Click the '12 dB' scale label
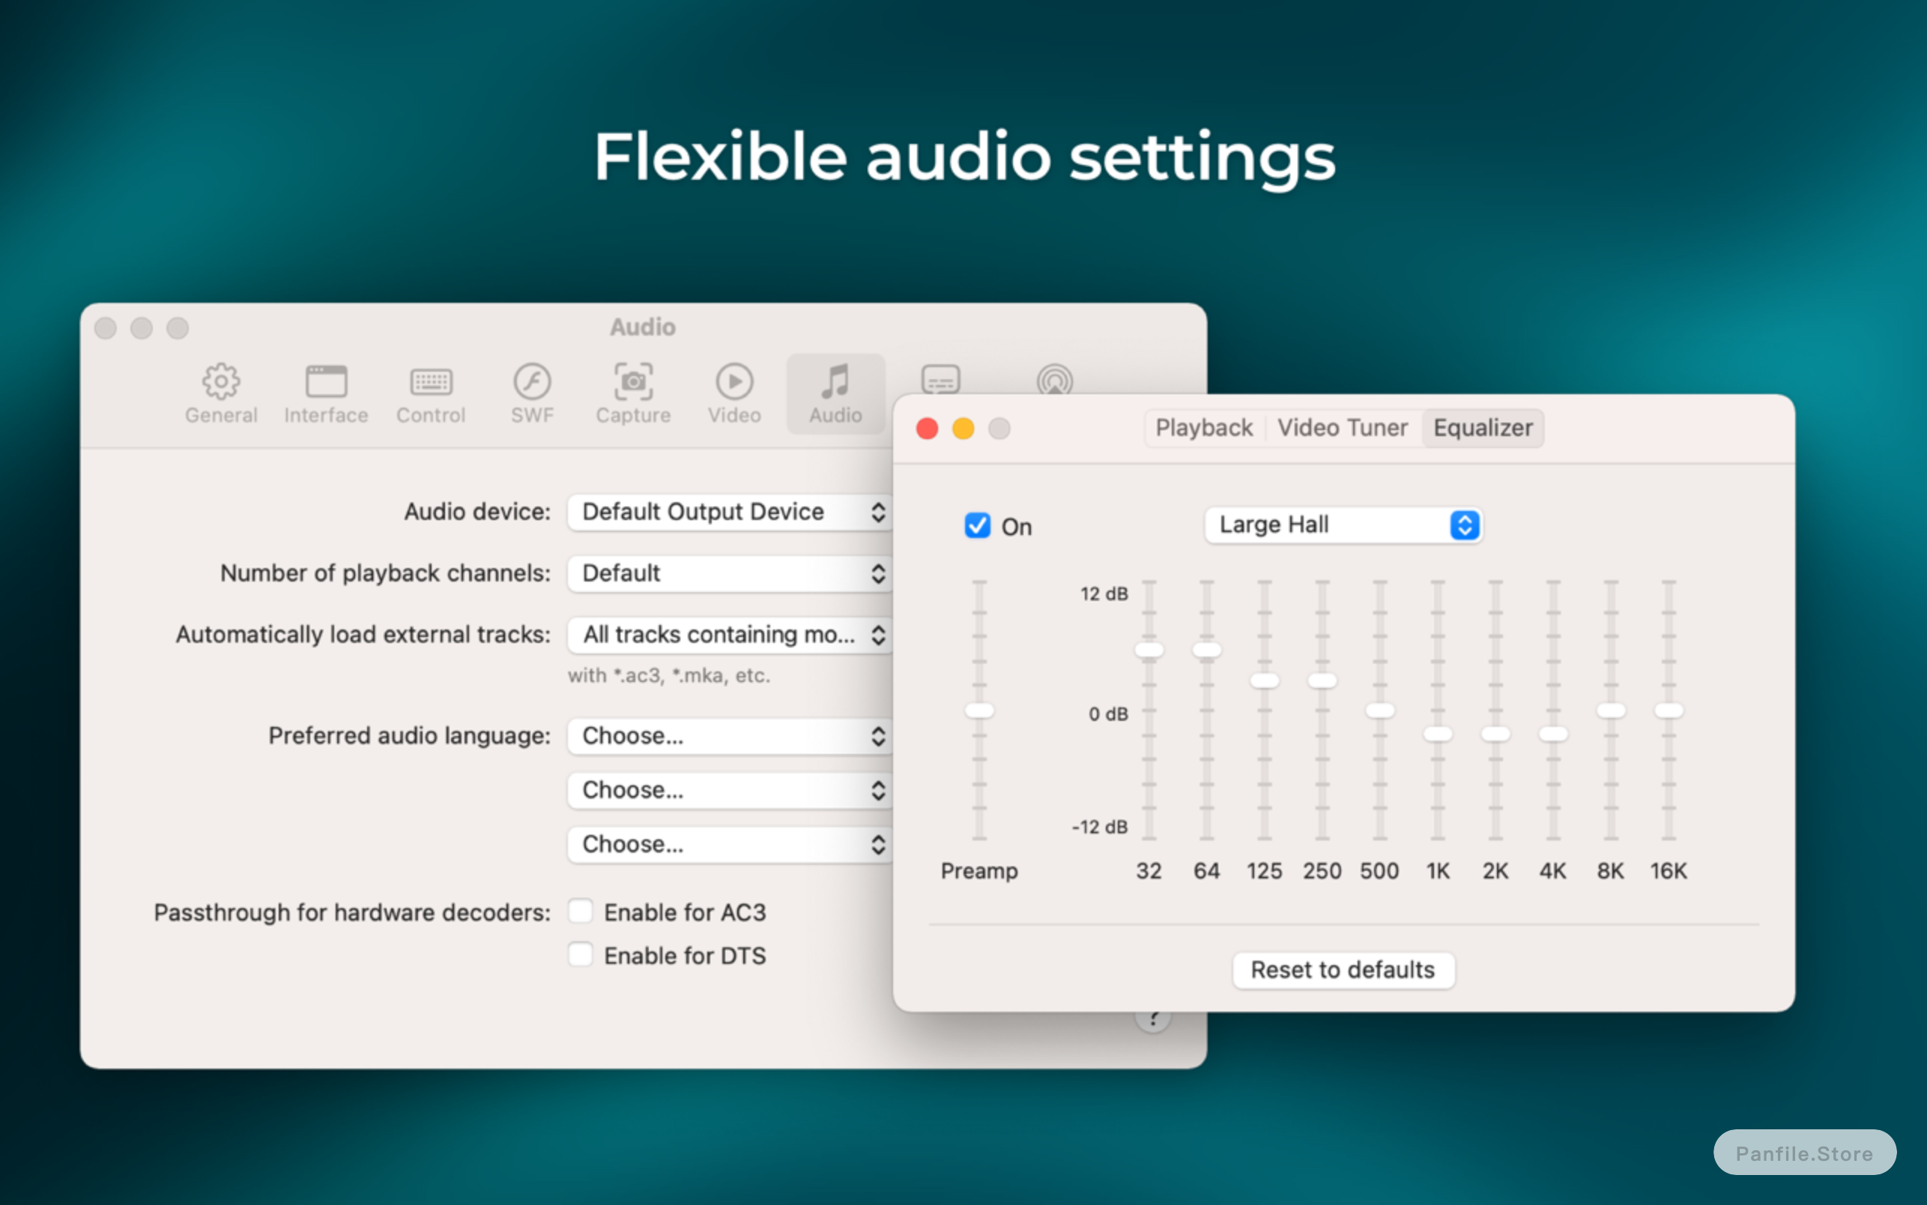The height and width of the screenshot is (1205, 1927). pyautogui.click(x=1104, y=594)
